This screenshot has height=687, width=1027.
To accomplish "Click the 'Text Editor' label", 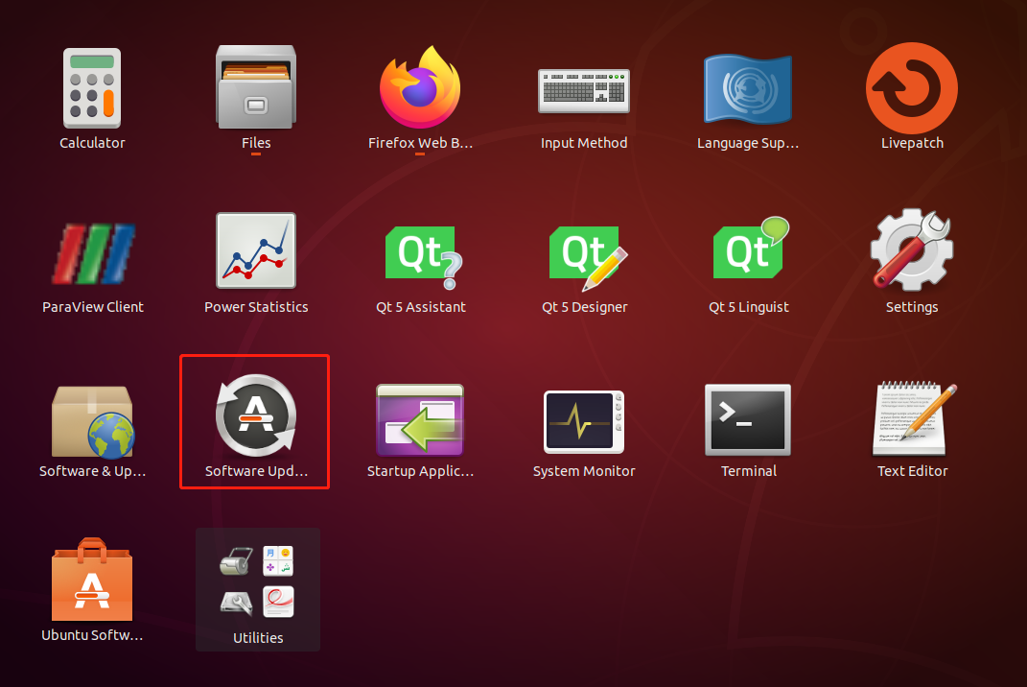I will [x=912, y=471].
